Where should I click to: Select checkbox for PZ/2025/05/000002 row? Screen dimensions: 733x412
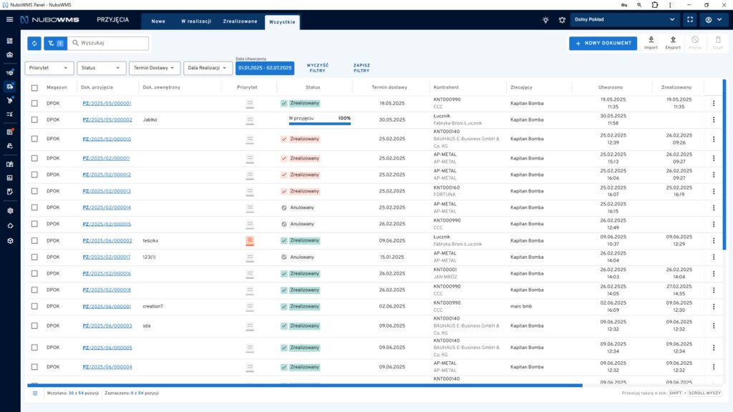tap(34, 120)
